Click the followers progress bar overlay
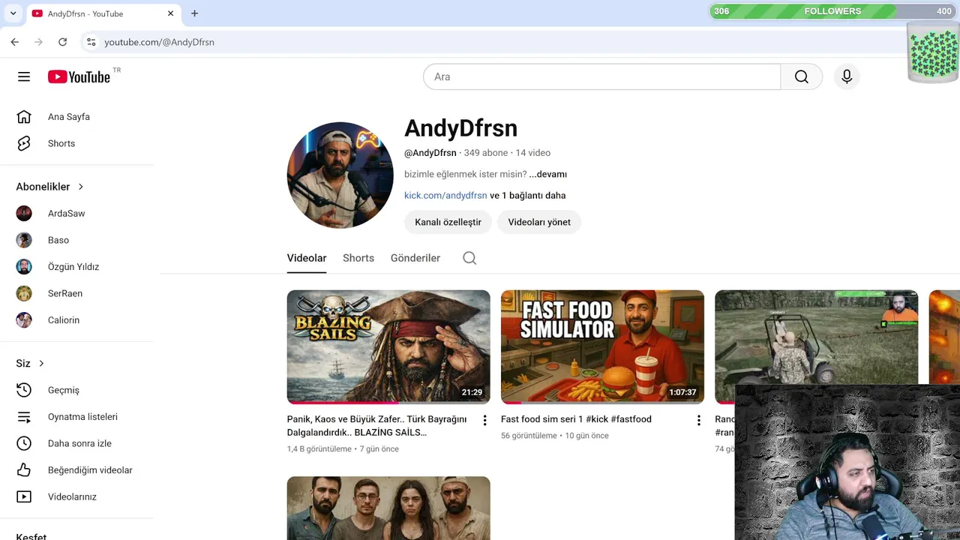 tap(832, 11)
